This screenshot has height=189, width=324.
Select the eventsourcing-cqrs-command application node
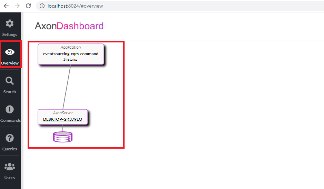point(71,54)
